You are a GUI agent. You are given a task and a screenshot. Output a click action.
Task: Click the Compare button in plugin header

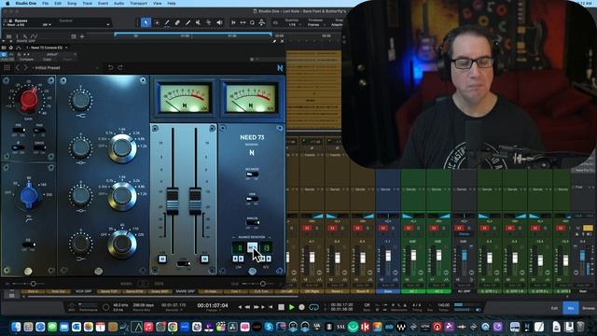(x=26, y=60)
